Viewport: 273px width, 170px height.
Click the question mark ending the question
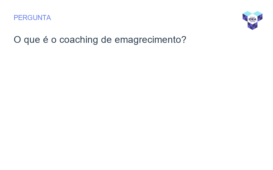[184, 40]
